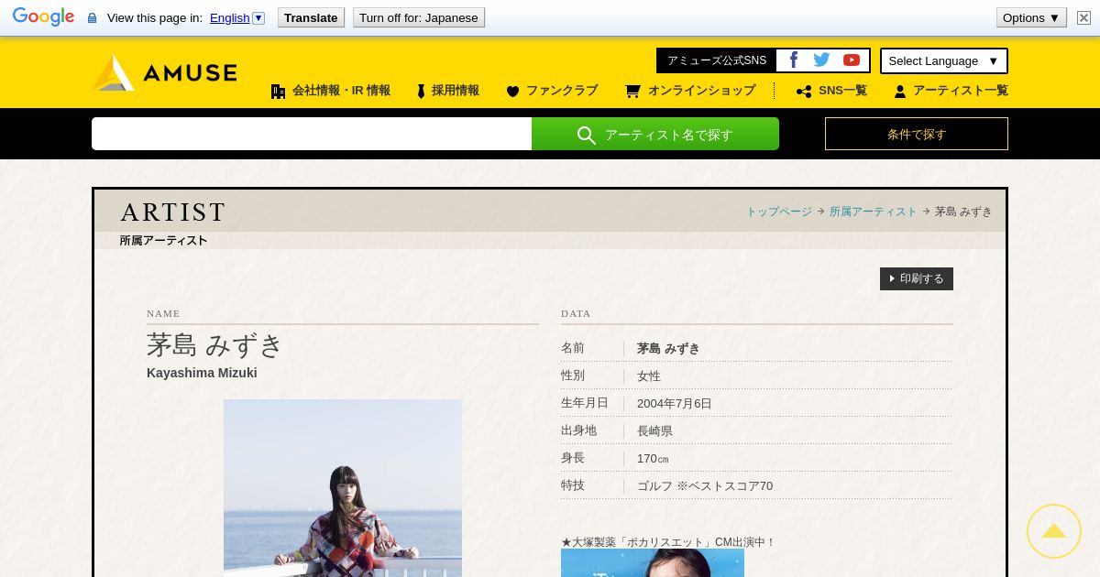Click 条件で探す button
The height and width of the screenshot is (577, 1100).
pyautogui.click(x=917, y=134)
